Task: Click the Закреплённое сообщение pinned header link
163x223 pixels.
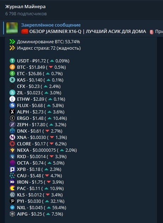Action: [x=51, y=25]
